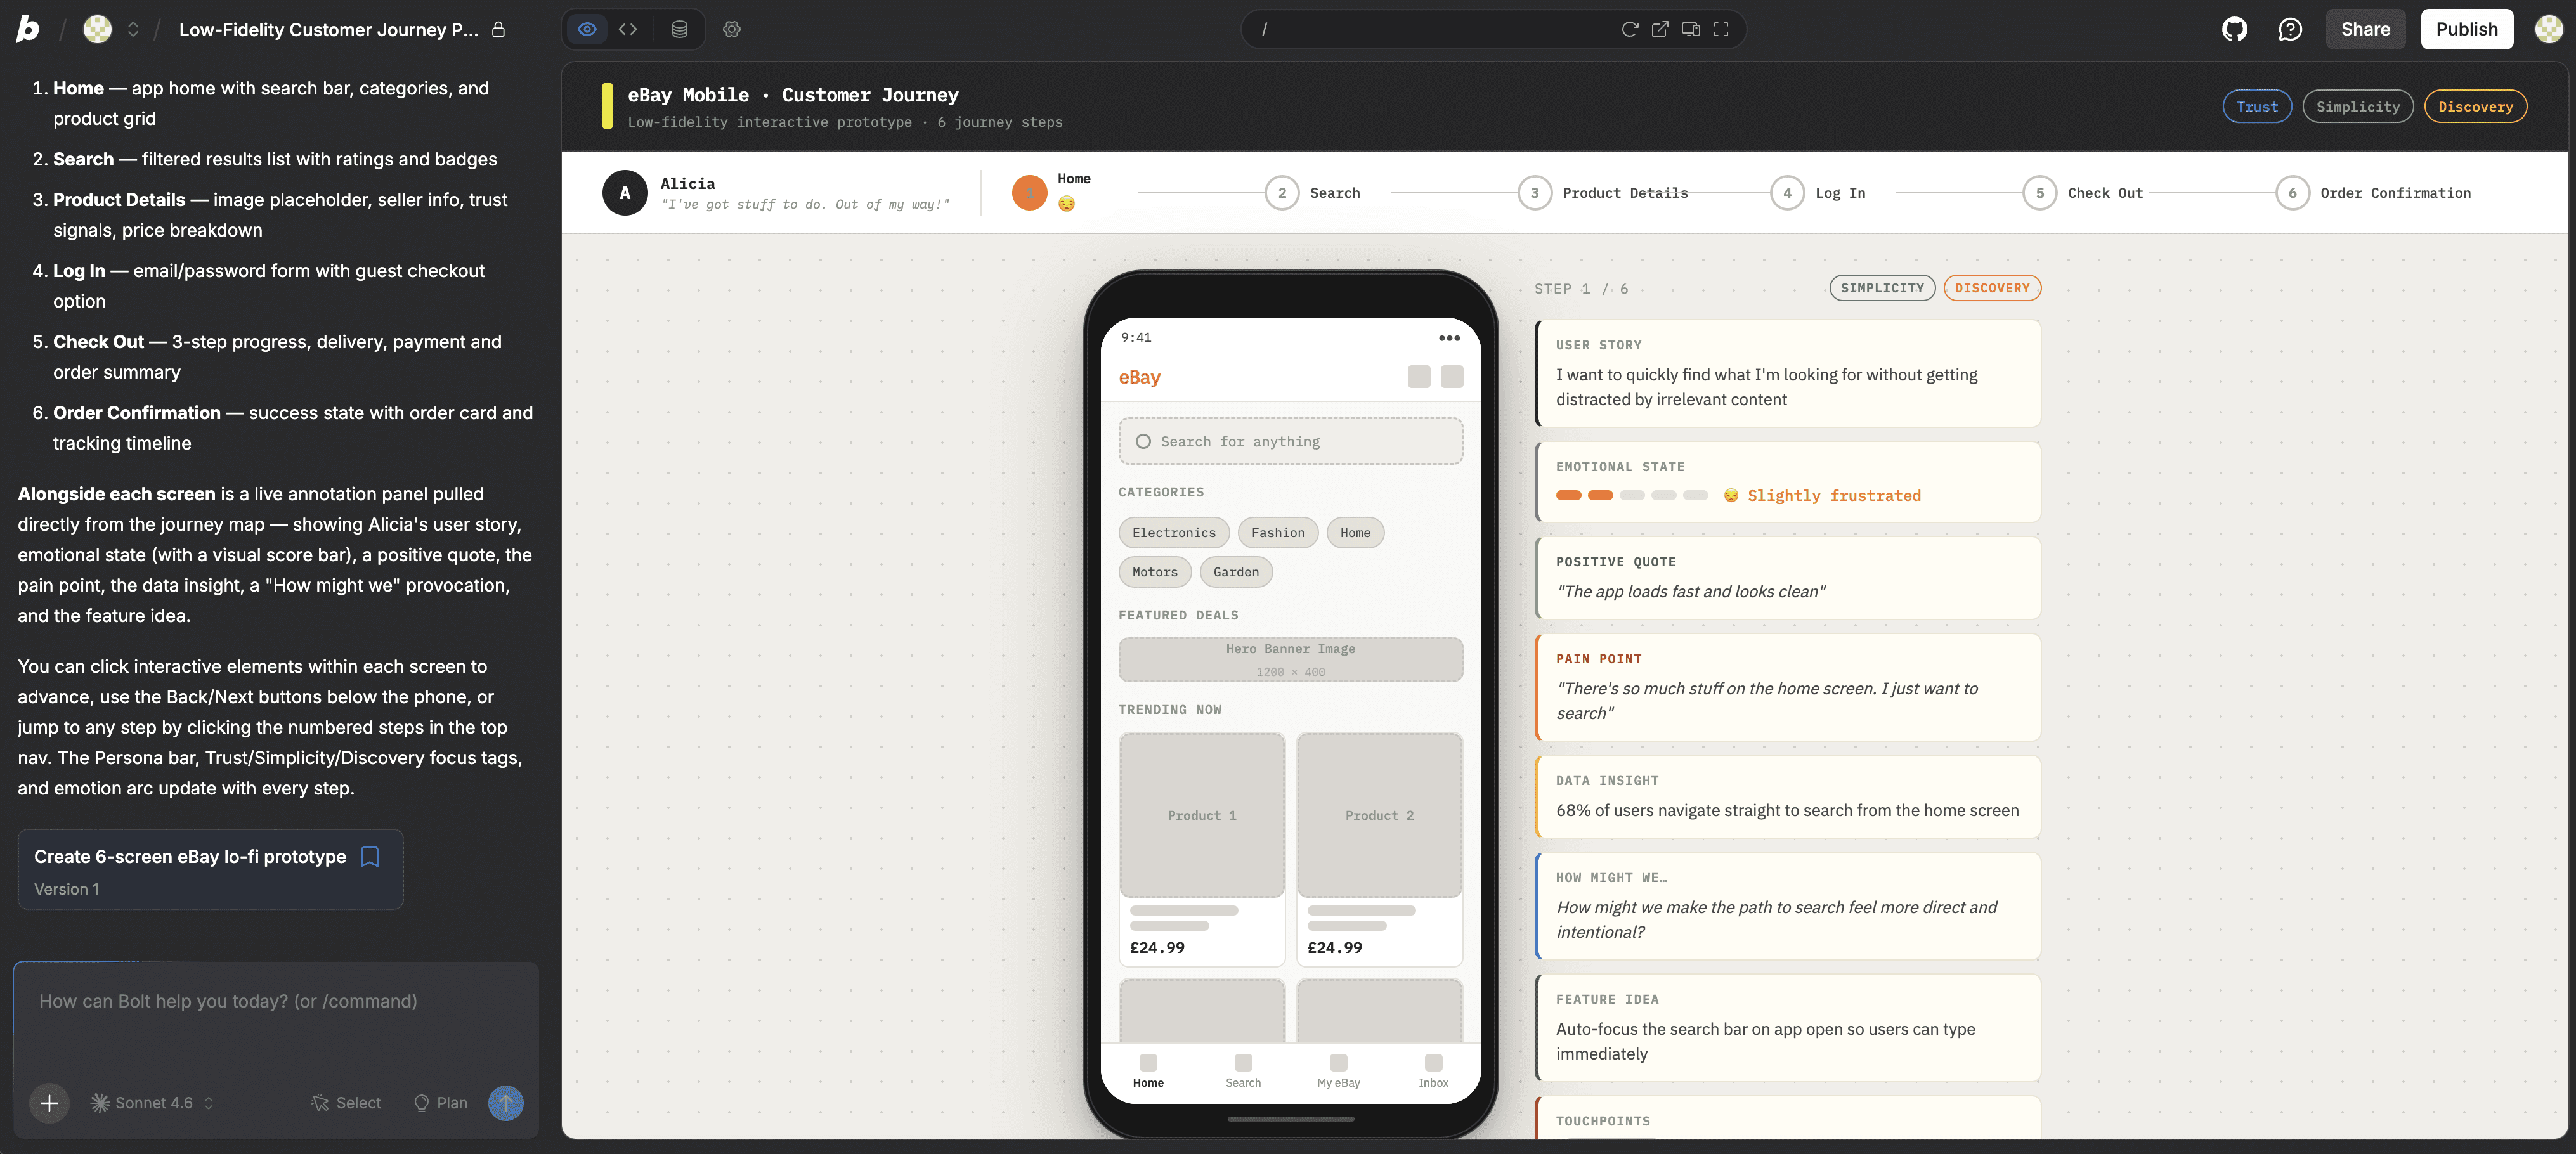Open preview in new tab icon
The height and width of the screenshot is (1154, 2576).
[x=1660, y=29]
